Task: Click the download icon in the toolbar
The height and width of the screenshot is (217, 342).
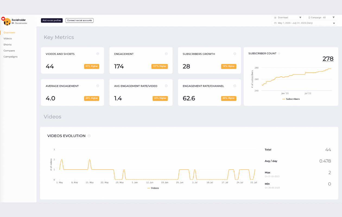Action: [275, 17]
